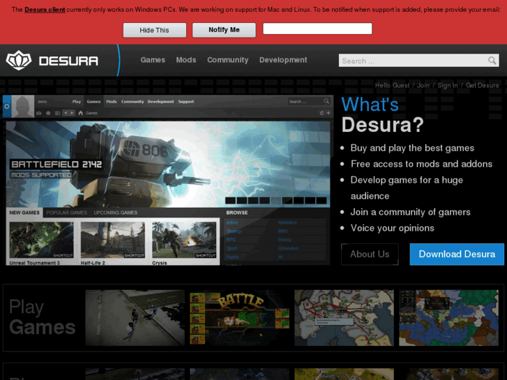Click the Play Games heading
Screen dimensions: 507x380
click(42, 317)
